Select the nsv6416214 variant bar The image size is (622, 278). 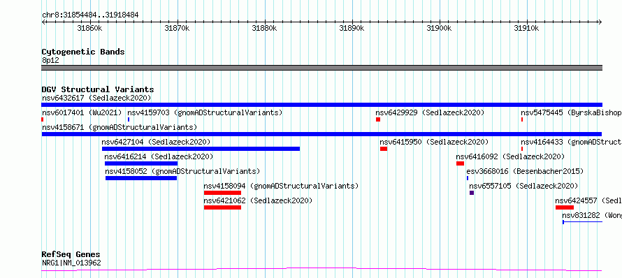coord(141,163)
